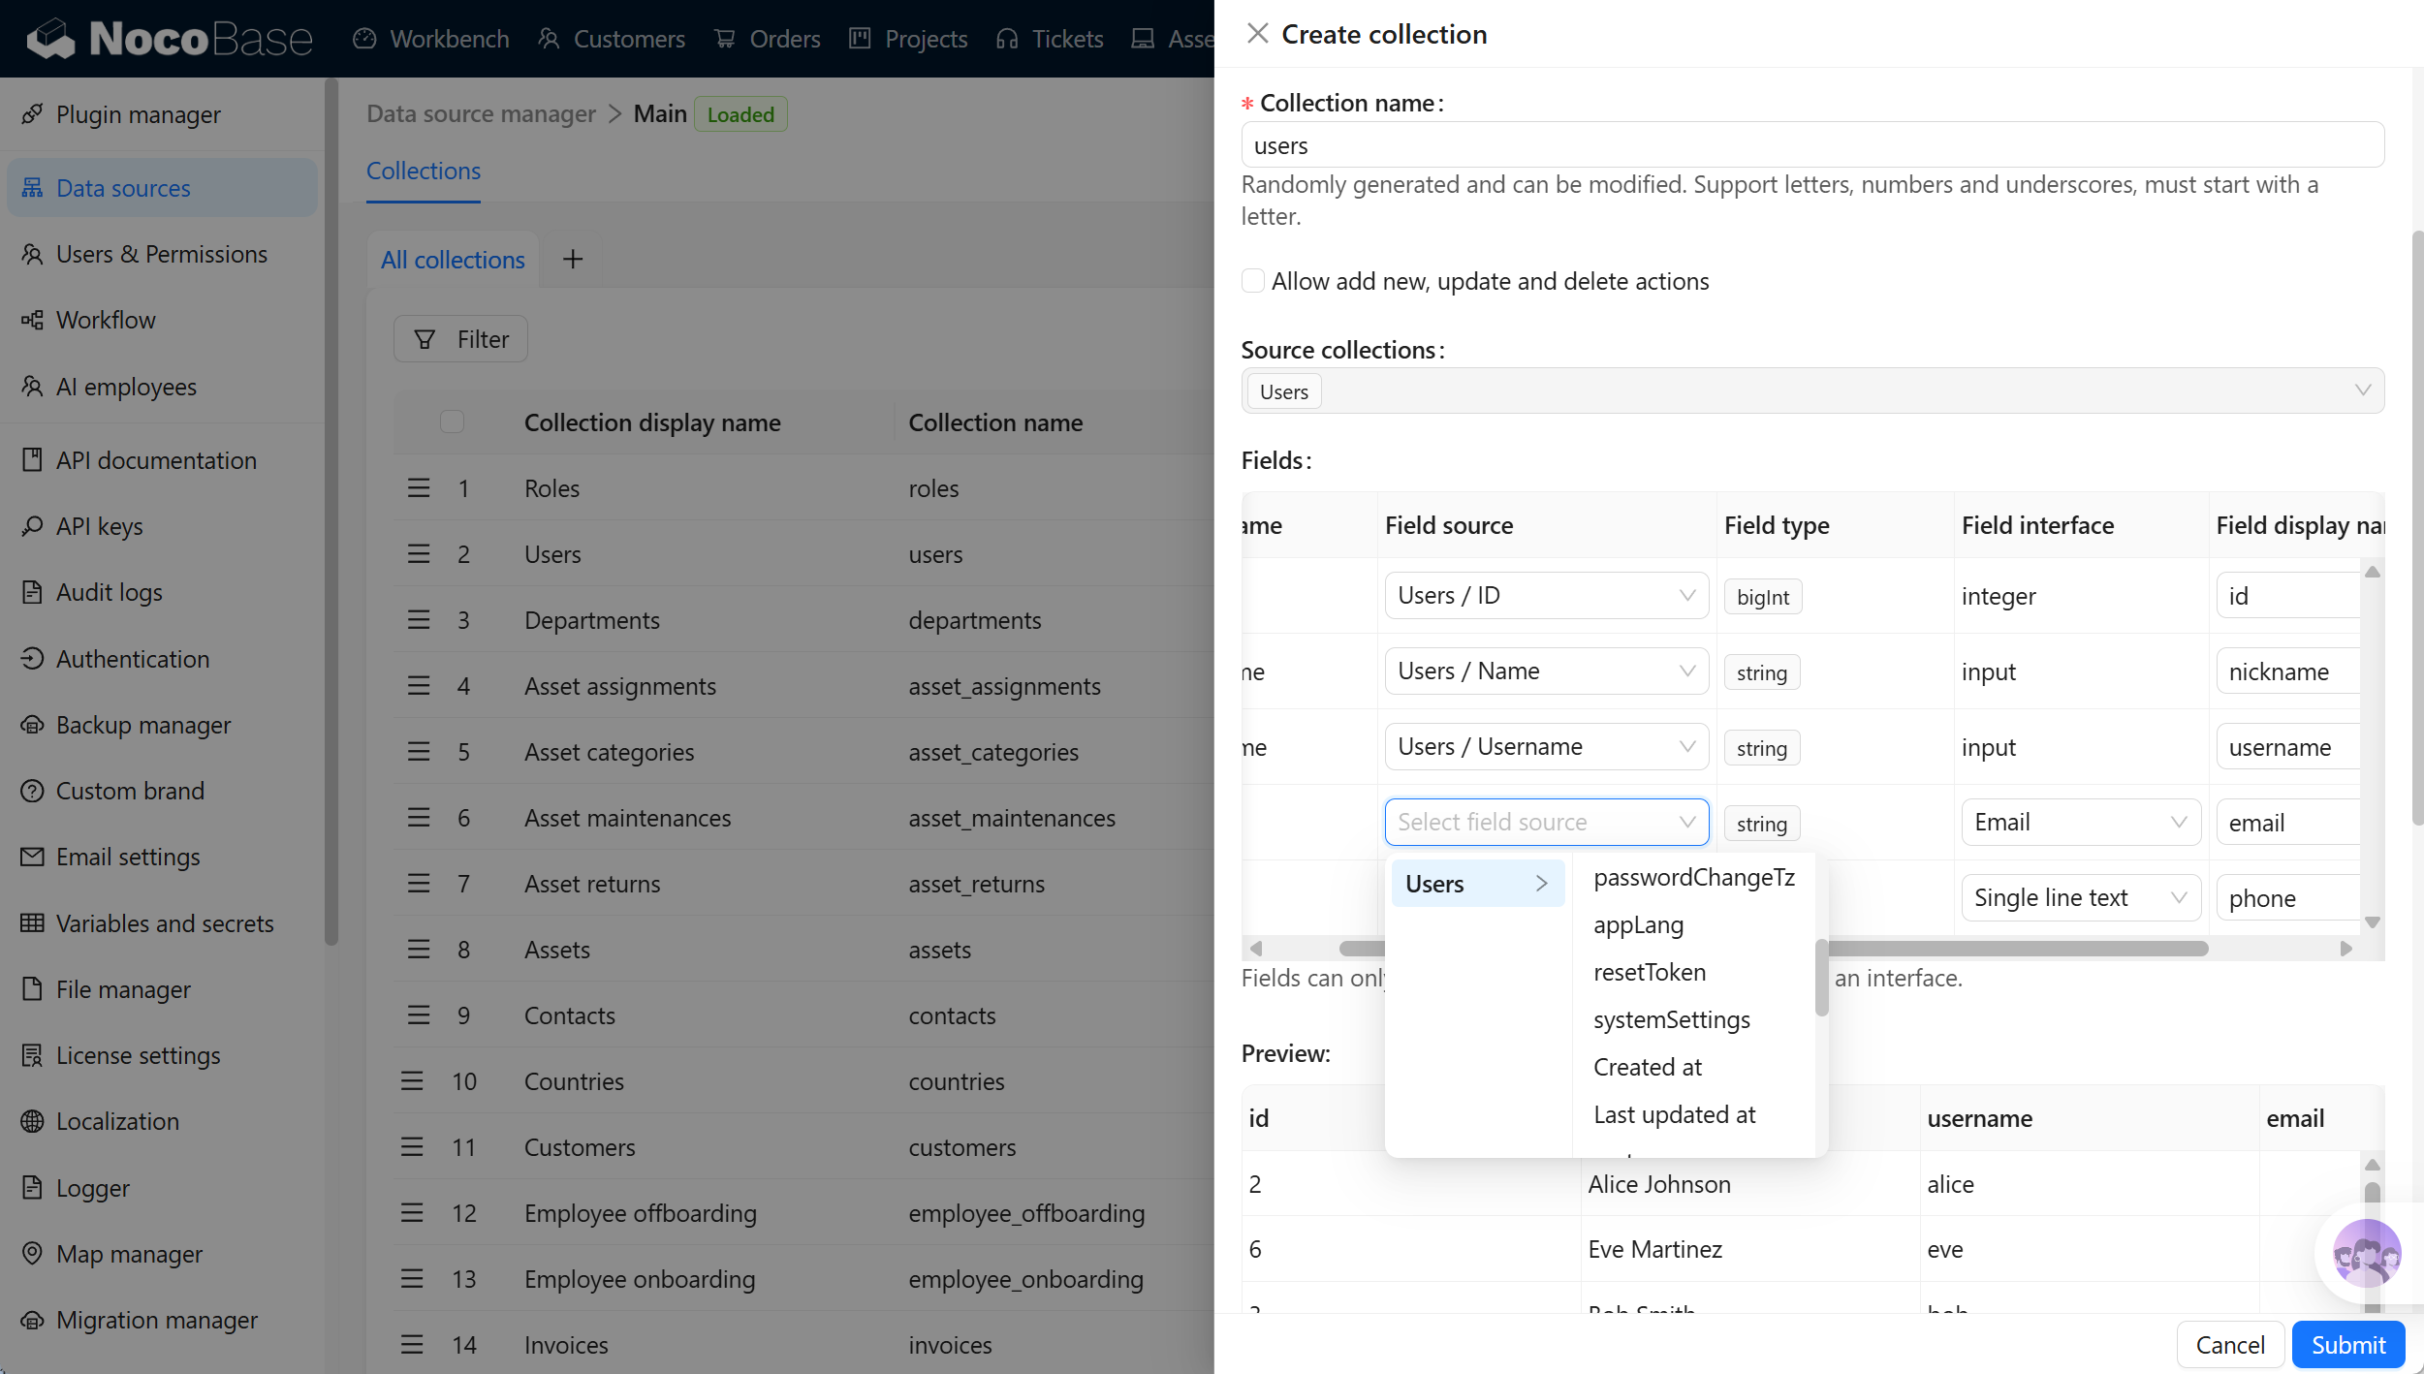Open the AI employees floating avatar

2366,1254
